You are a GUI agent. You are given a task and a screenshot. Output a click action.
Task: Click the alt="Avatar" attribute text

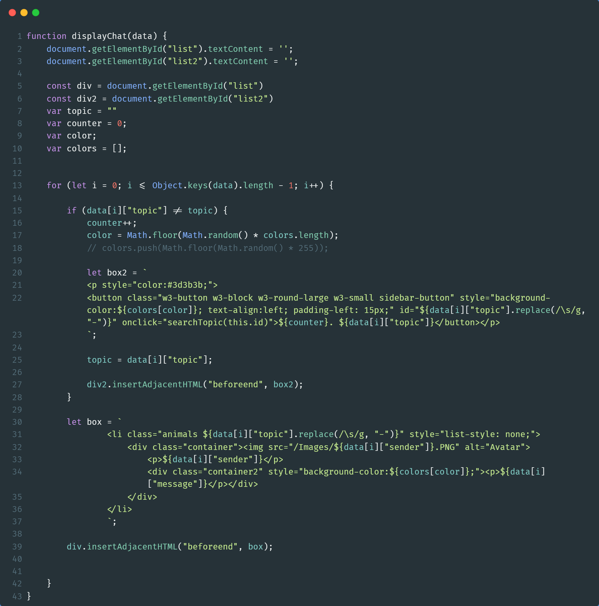tap(494, 447)
